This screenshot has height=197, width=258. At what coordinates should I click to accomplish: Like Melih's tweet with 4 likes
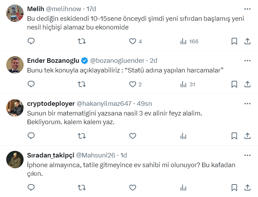point(132,41)
